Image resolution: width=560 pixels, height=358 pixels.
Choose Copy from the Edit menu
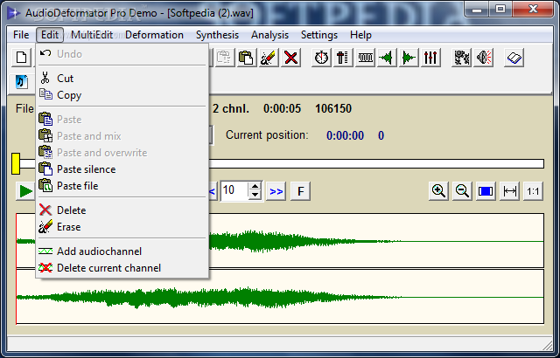point(122,95)
